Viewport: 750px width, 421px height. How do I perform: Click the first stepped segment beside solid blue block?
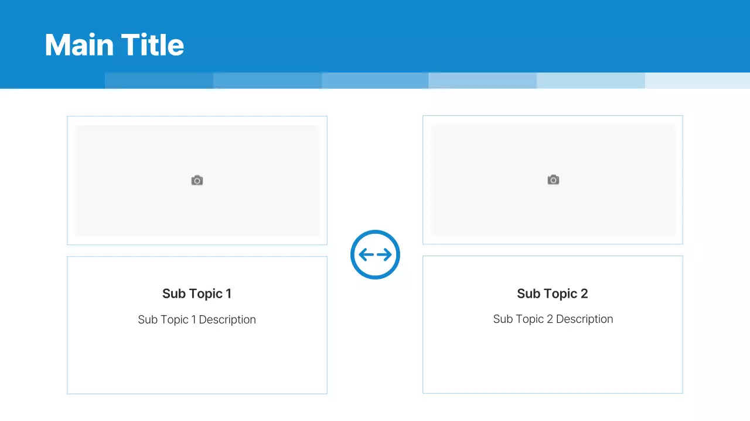pos(159,81)
